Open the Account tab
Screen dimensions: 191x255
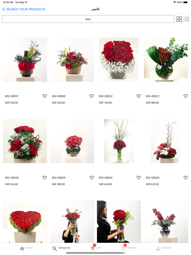pos(163,248)
